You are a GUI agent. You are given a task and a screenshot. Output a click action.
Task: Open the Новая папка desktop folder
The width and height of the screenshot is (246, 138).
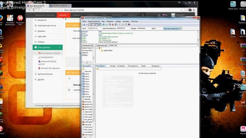(x=233, y=5)
